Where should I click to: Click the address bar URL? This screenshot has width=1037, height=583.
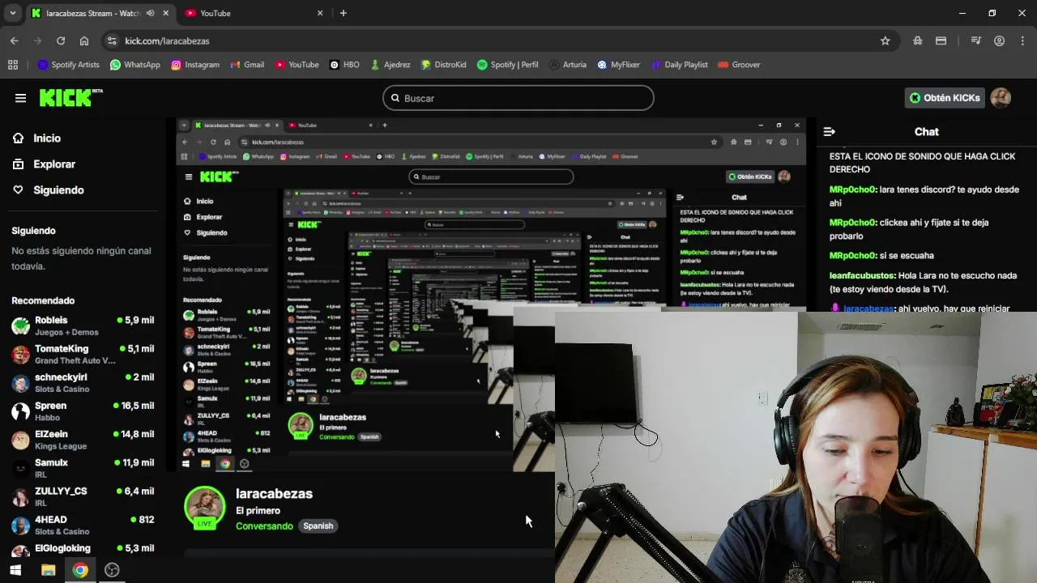click(167, 40)
